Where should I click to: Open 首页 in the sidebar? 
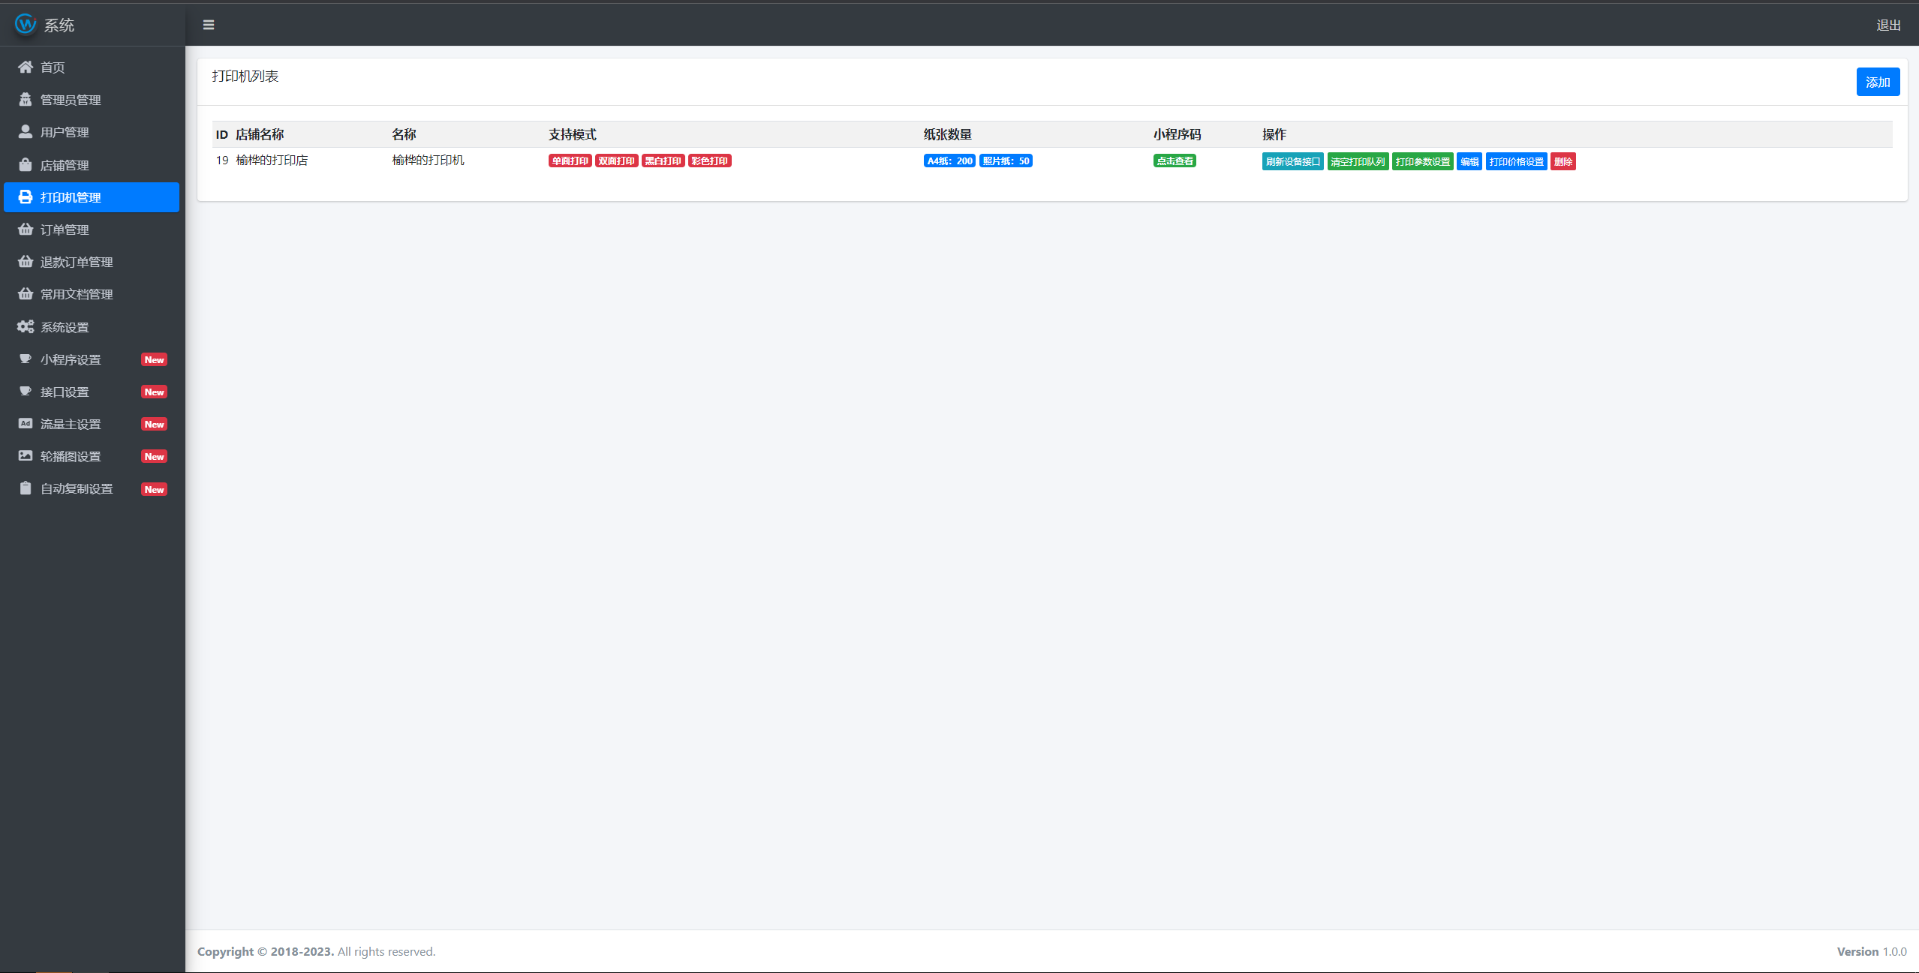click(92, 68)
